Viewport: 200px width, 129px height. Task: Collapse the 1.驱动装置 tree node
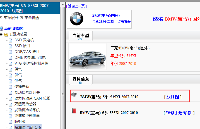tap(1, 34)
